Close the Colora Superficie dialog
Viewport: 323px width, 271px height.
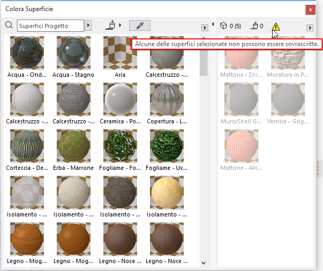309,10
